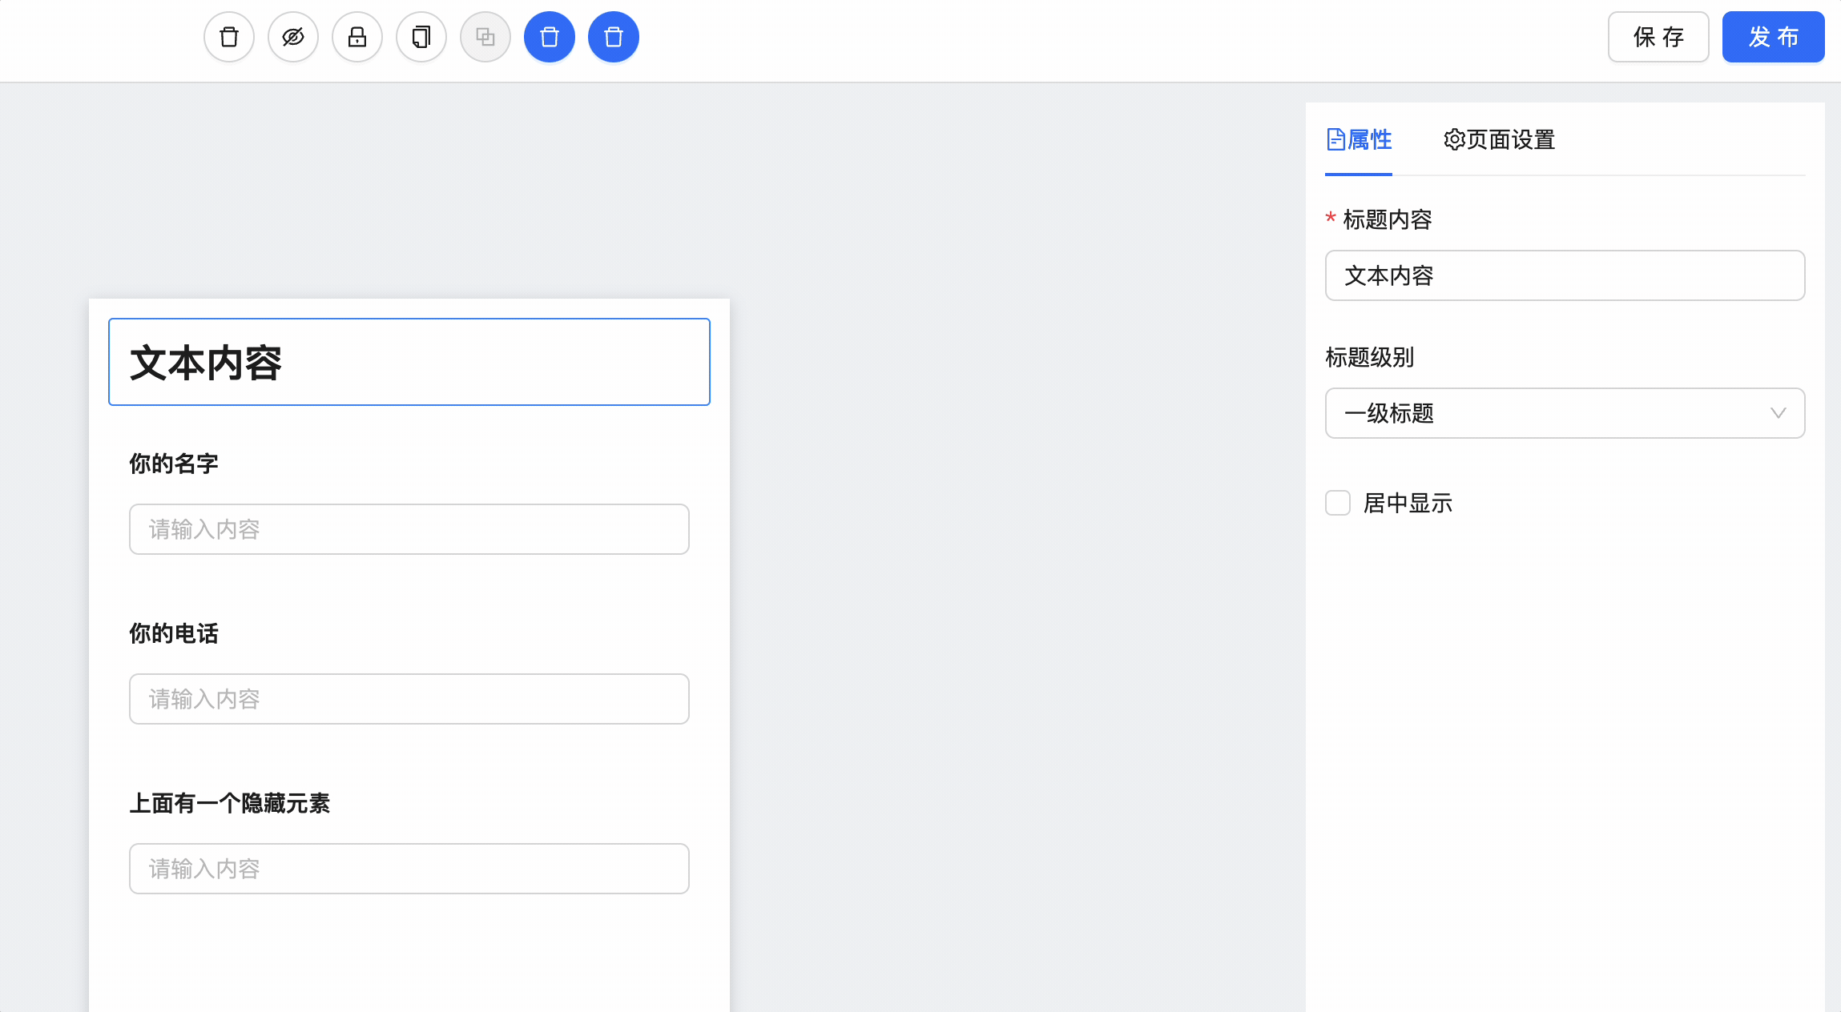The width and height of the screenshot is (1841, 1012).
Task: Click the 你的名字 input field
Action: point(409,529)
